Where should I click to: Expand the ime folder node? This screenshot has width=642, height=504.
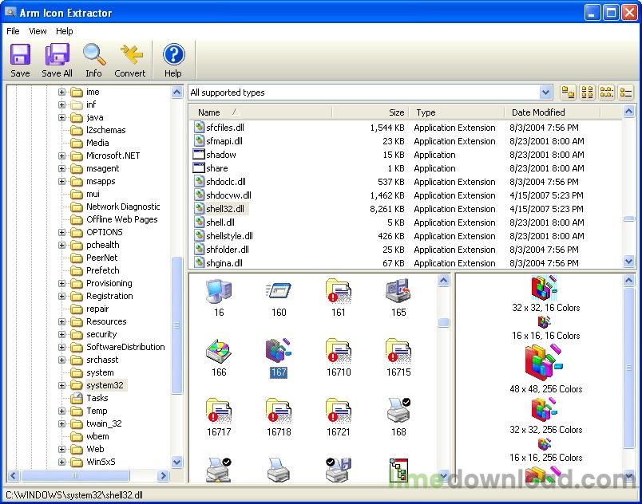(x=61, y=92)
